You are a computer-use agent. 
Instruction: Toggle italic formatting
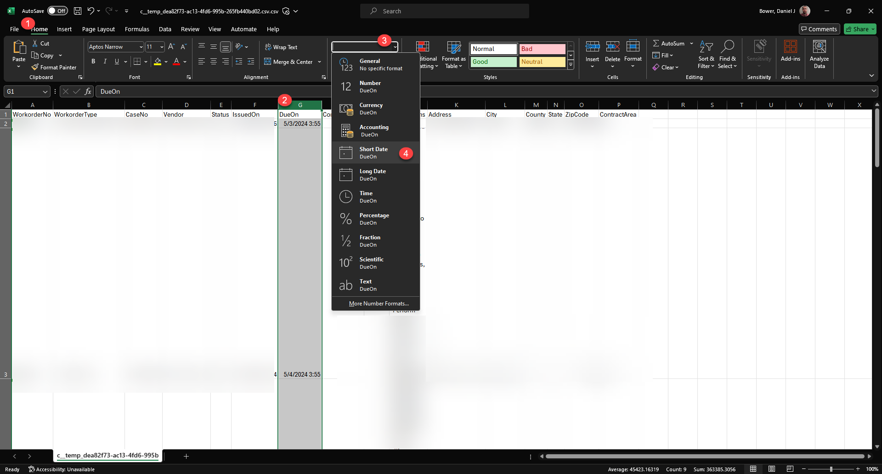[105, 61]
